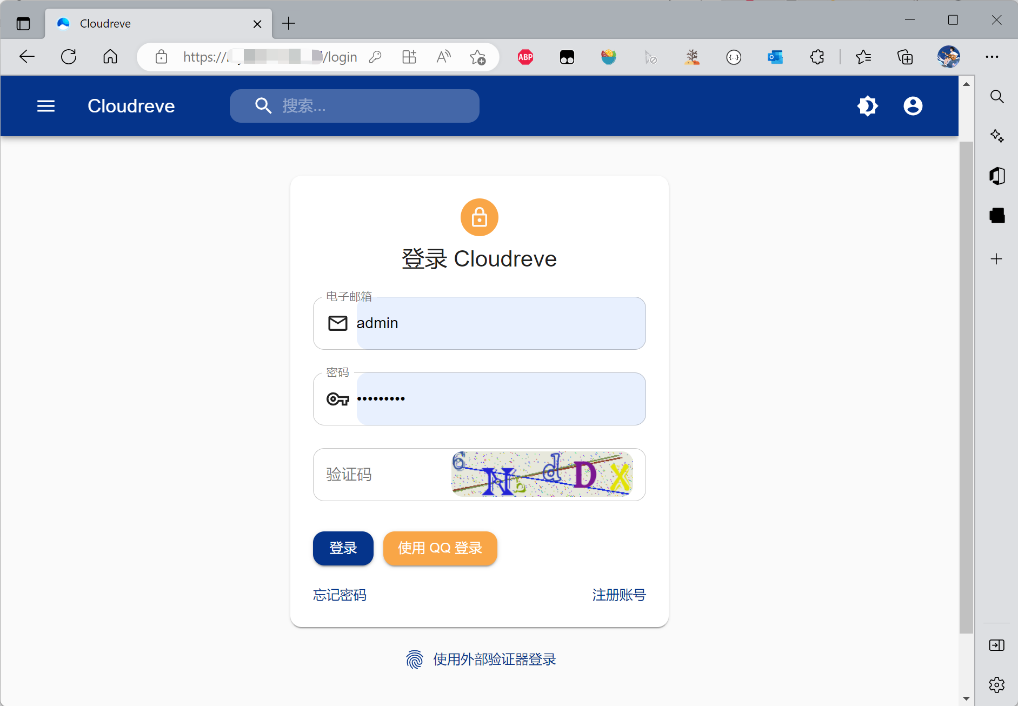Click the page vertical scrollbar thumb

click(966, 387)
